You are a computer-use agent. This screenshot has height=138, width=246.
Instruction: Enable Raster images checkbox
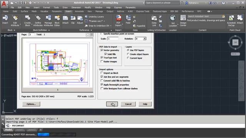pyautogui.click(x=102, y=61)
